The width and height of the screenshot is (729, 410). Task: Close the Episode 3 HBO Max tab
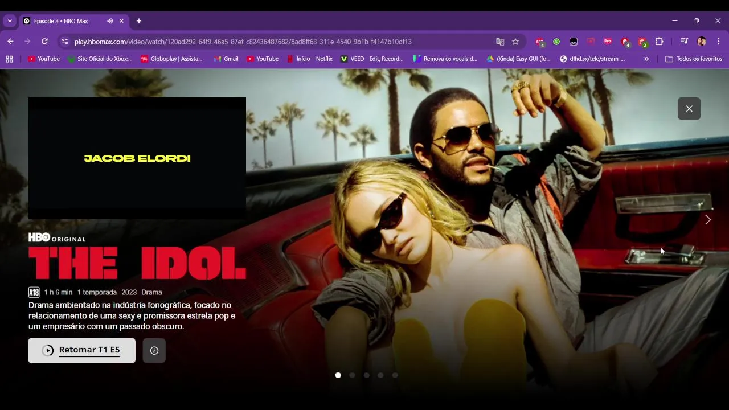click(x=121, y=21)
